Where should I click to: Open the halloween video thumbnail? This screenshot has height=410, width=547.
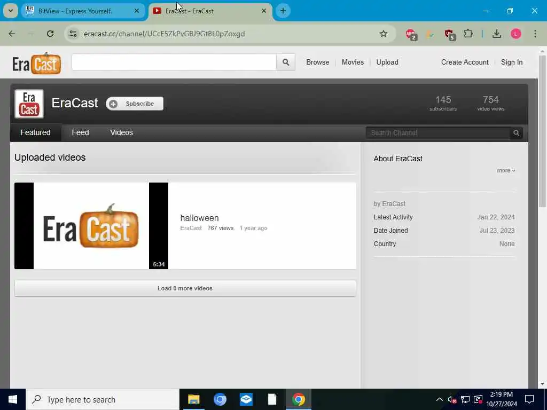click(x=91, y=226)
